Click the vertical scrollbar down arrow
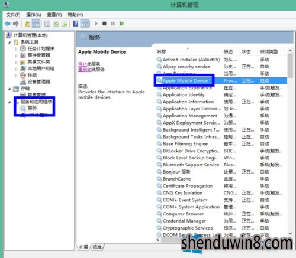 click(290, 233)
